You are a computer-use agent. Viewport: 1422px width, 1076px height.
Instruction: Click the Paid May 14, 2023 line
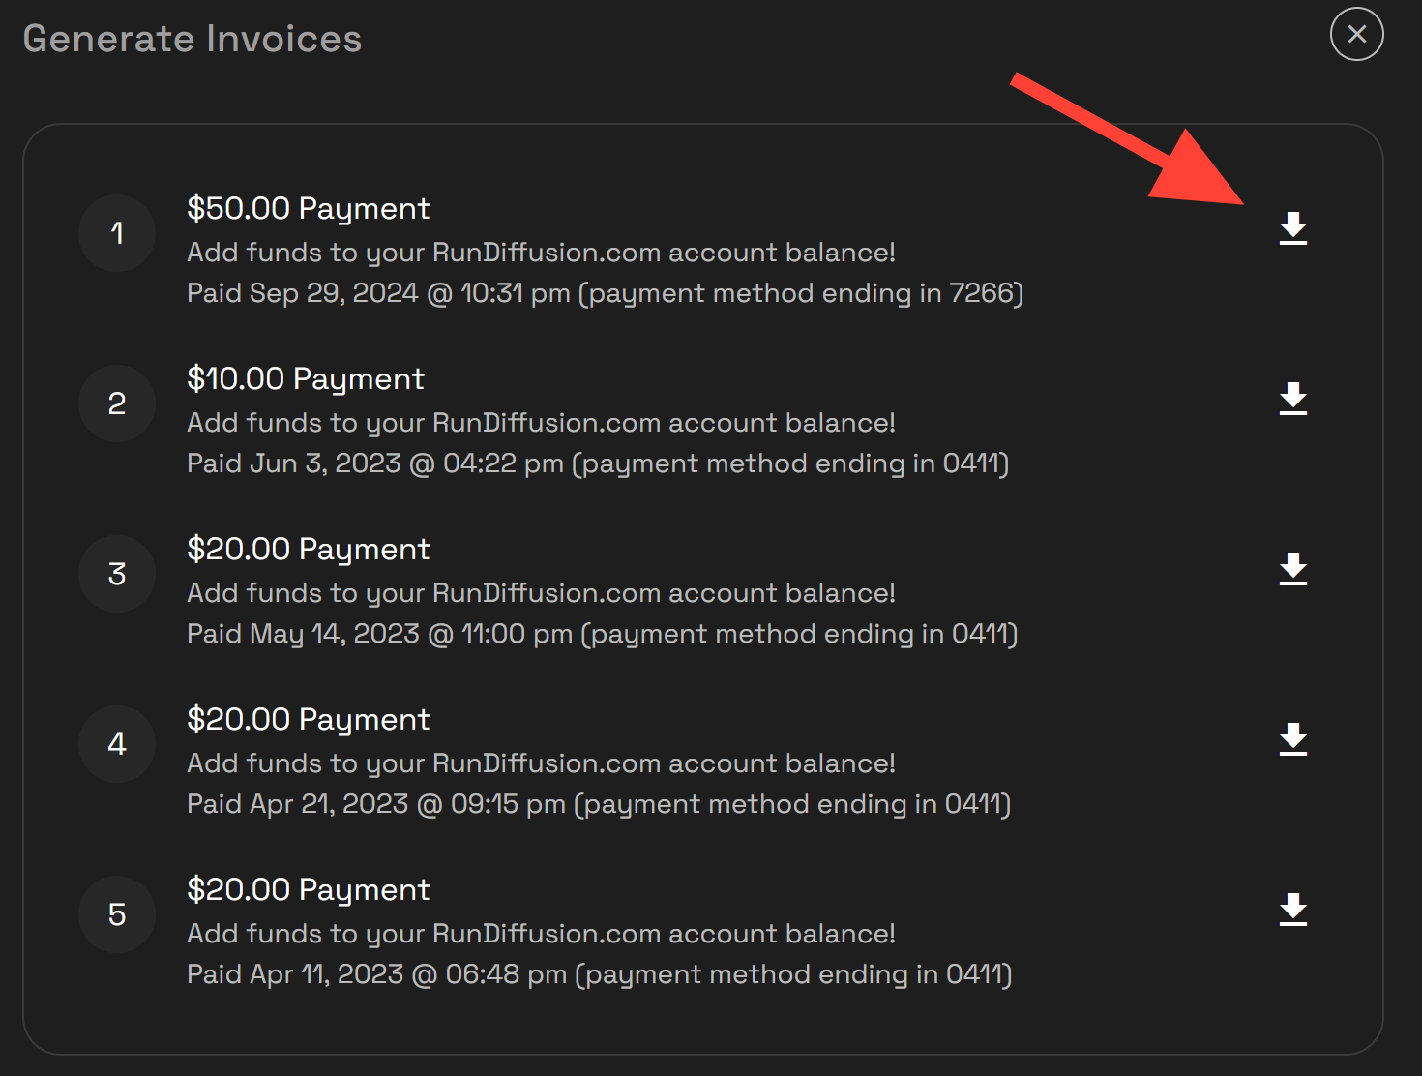(x=603, y=634)
